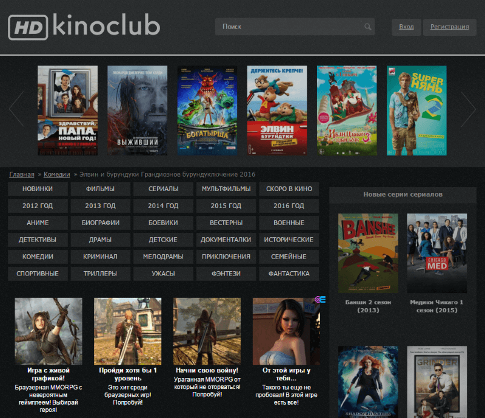
Task: Open the Фильмы category
Action: (101, 189)
